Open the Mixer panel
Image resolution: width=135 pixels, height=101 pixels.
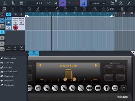21,3
